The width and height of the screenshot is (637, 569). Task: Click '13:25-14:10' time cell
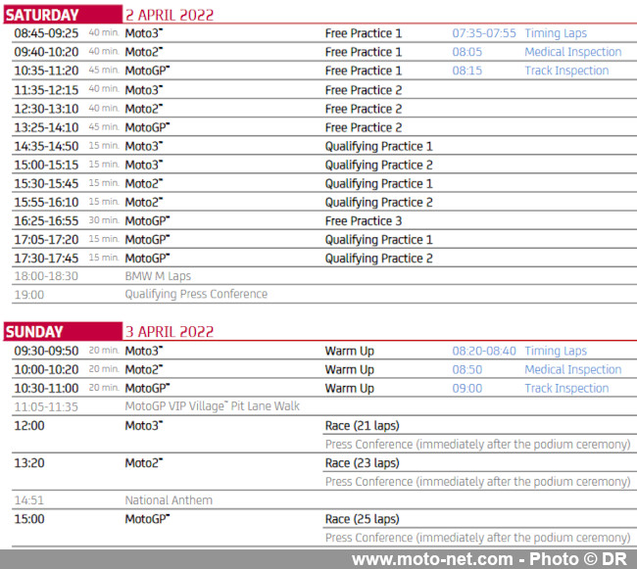tap(46, 127)
